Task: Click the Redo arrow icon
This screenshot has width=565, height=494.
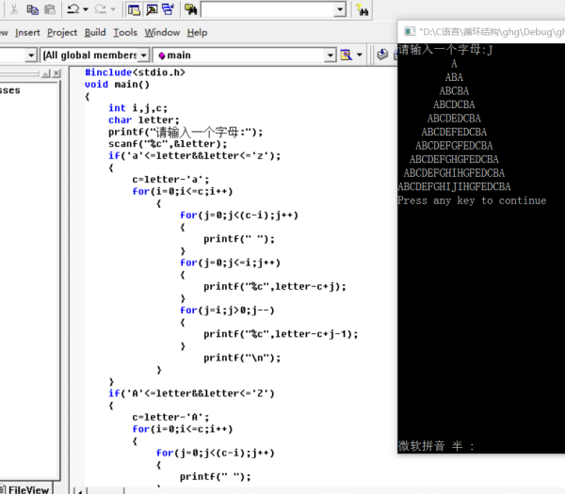Action: 100,9
